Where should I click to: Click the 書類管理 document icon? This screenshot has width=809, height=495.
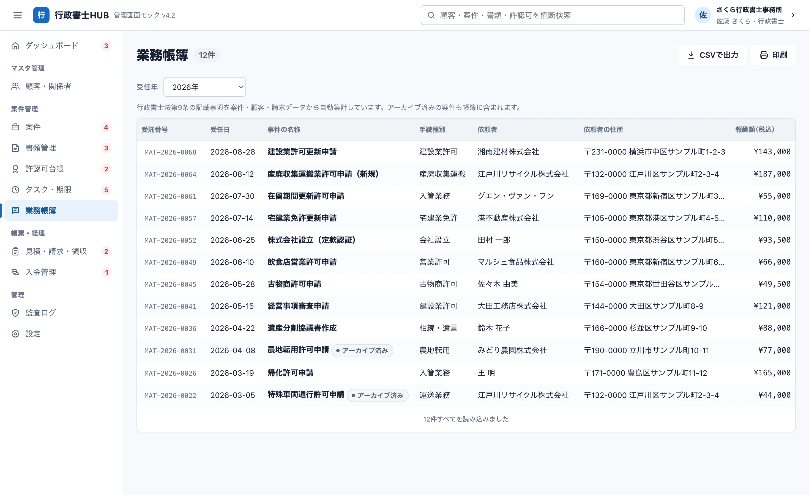point(15,148)
